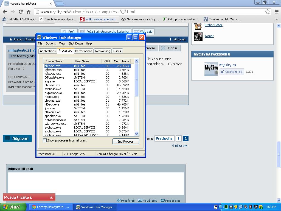Open the Kasper avatar thumbnail

click(198, 37)
